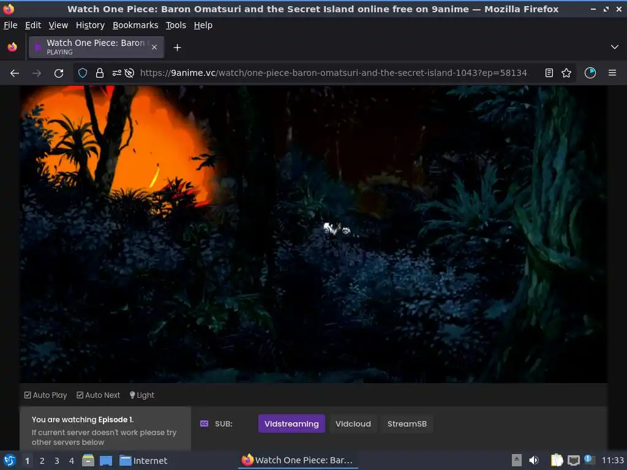Switch to the StreamSB server

(x=407, y=423)
